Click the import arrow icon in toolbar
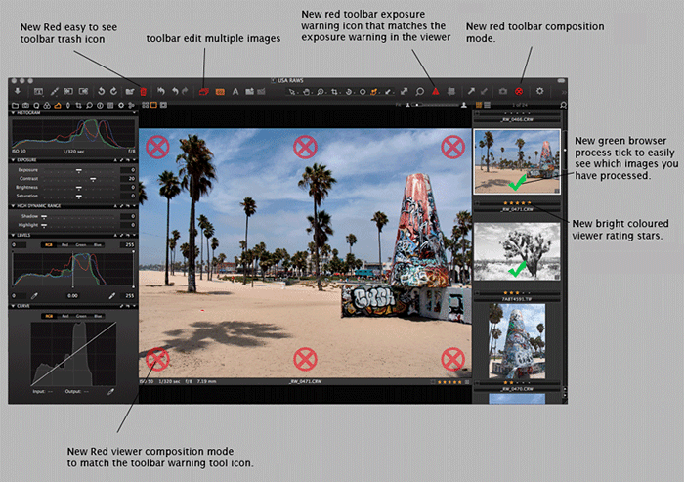 click(19, 91)
